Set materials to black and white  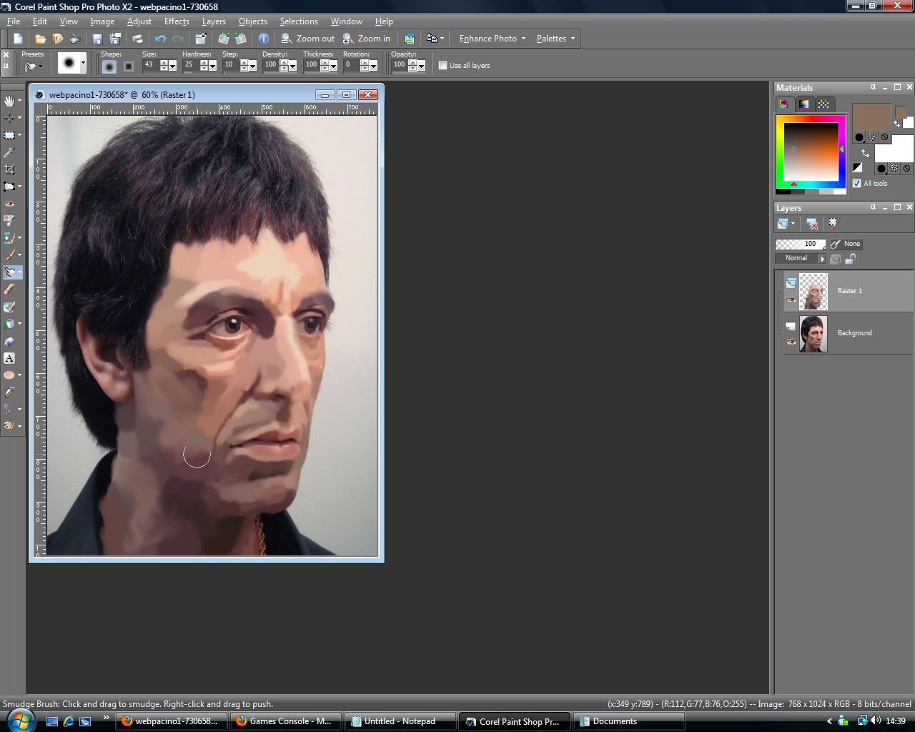pos(857,168)
